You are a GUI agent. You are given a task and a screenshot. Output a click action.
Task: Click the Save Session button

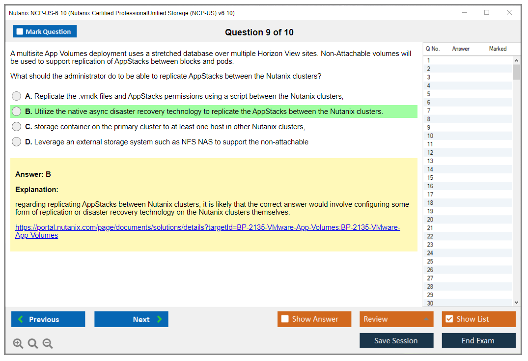coord(396,340)
